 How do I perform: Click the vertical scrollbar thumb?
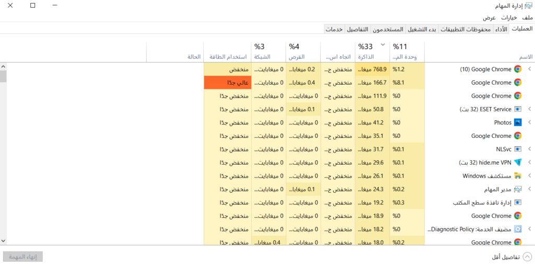(x=4, y=76)
